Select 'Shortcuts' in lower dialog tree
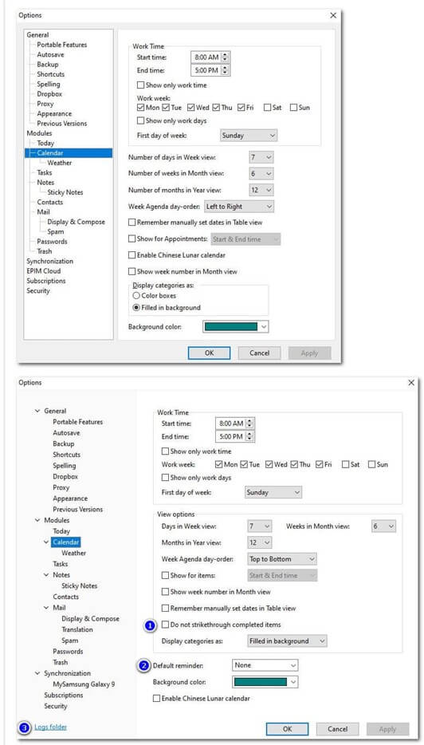The image size is (424, 745). click(66, 455)
